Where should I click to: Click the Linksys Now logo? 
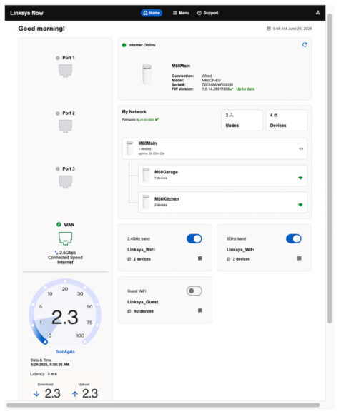pos(26,13)
